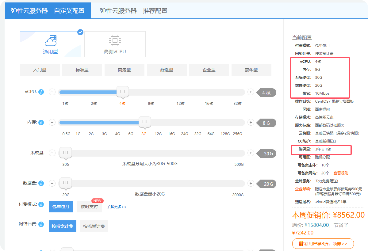The height and width of the screenshot is (251, 368).
Task: Select the 入门型 preset
Action: tap(40, 70)
